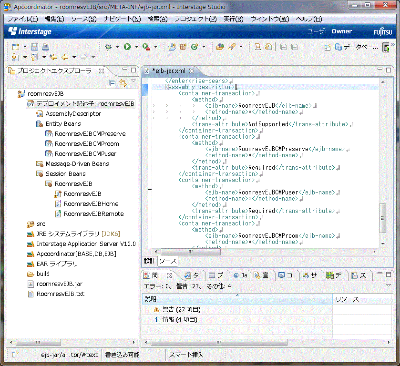
Task: Save the file with the floppy disk icon
Action: (34, 47)
